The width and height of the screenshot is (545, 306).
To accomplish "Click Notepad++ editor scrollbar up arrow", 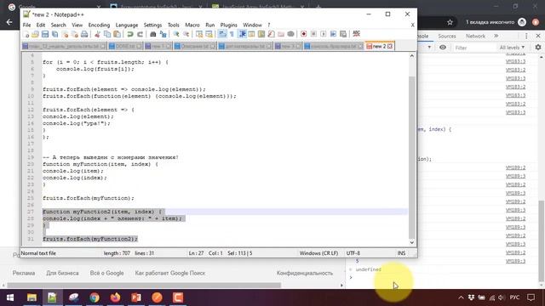I will click(412, 56).
